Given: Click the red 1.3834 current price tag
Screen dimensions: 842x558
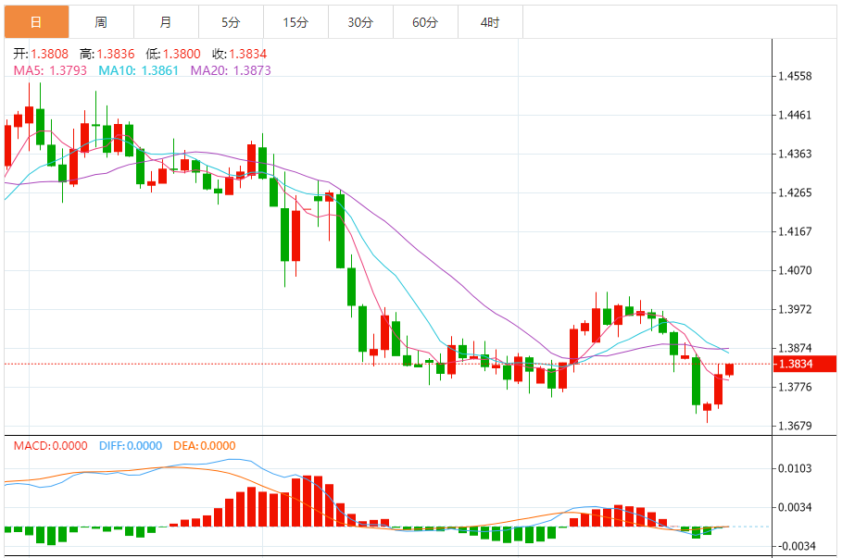Looking at the screenshot, I should 804,364.
